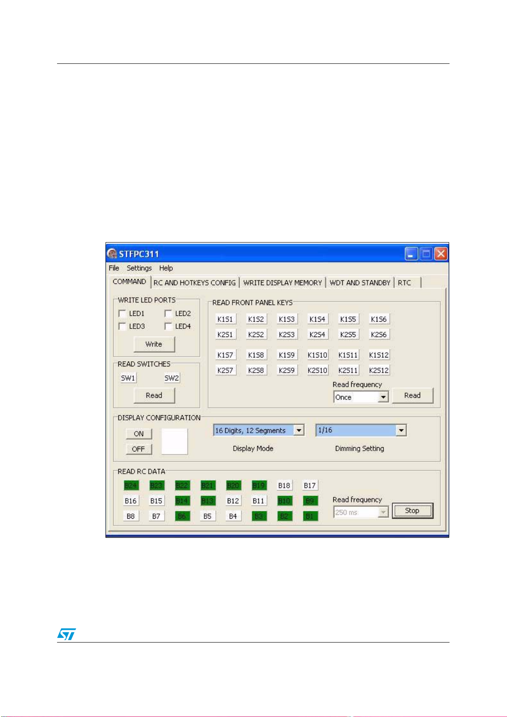Click the green B3 bit indicator

[259, 516]
